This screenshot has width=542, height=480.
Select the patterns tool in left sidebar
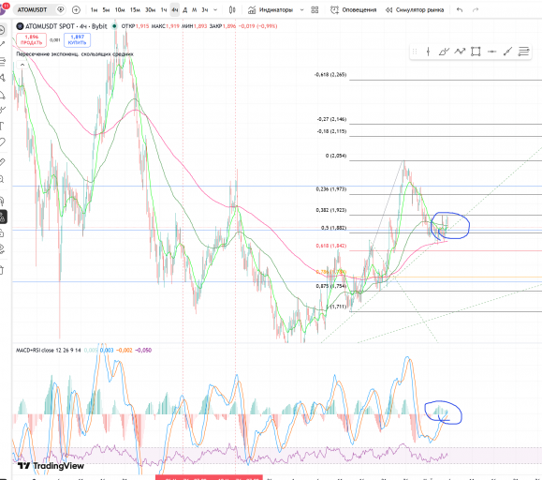2,78
